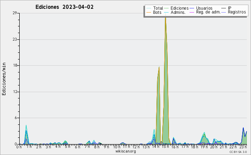The image size is (251, 155).
Task: Click the chart title Ediciones 2023-04-02
Action: (x=64, y=7)
